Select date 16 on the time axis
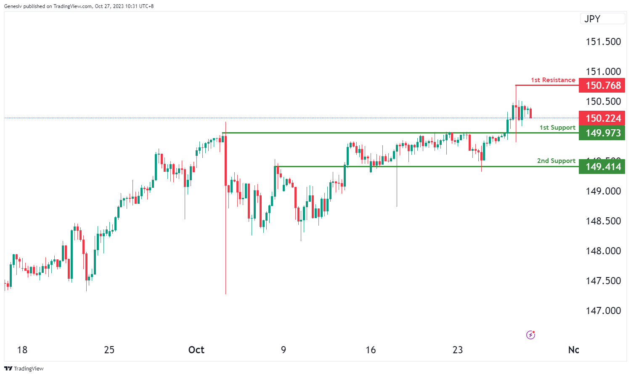631x376 pixels. (x=371, y=350)
